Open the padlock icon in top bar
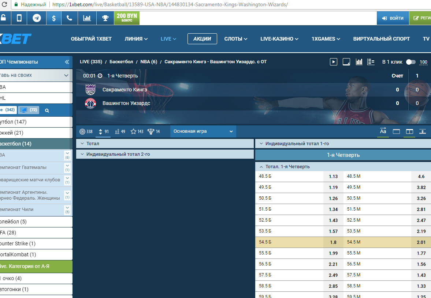Viewport: 431px width, 298px height. pos(4,18)
